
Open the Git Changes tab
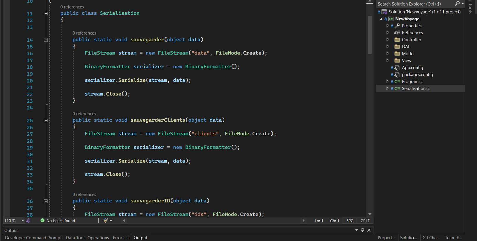point(431,238)
